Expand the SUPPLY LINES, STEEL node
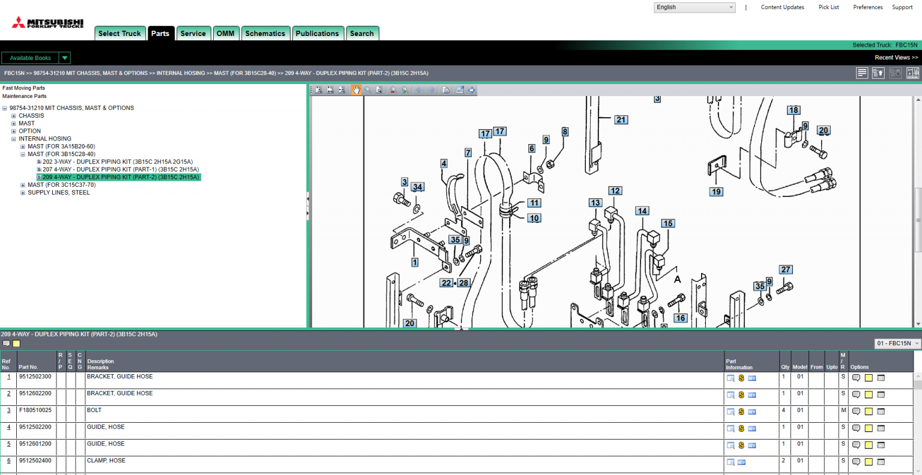This screenshot has width=922, height=475. pos(23,193)
